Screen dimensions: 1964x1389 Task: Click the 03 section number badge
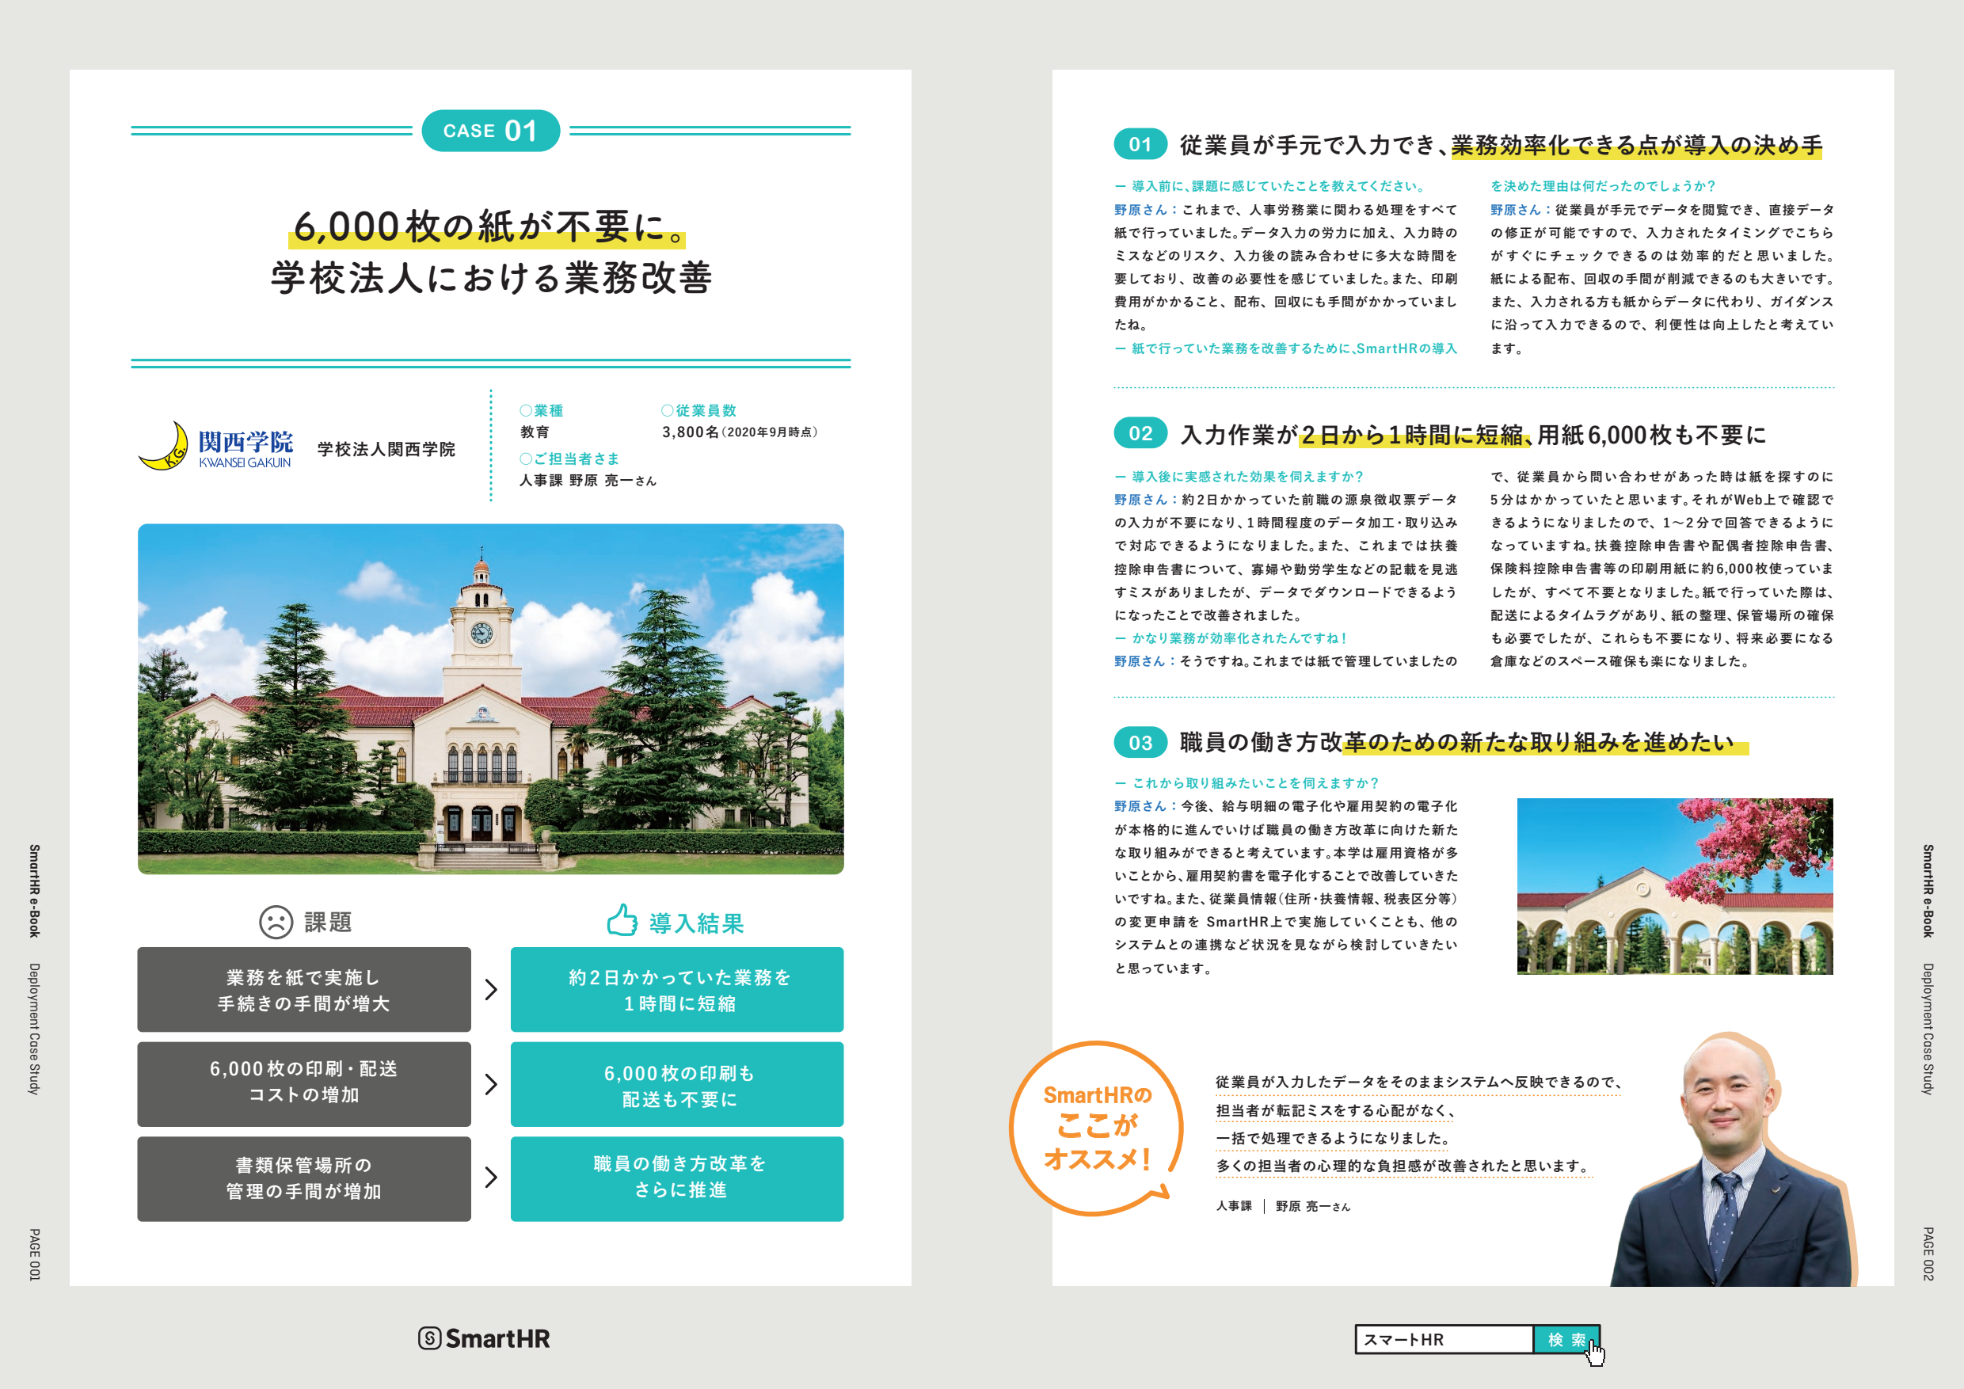(x=1140, y=742)
